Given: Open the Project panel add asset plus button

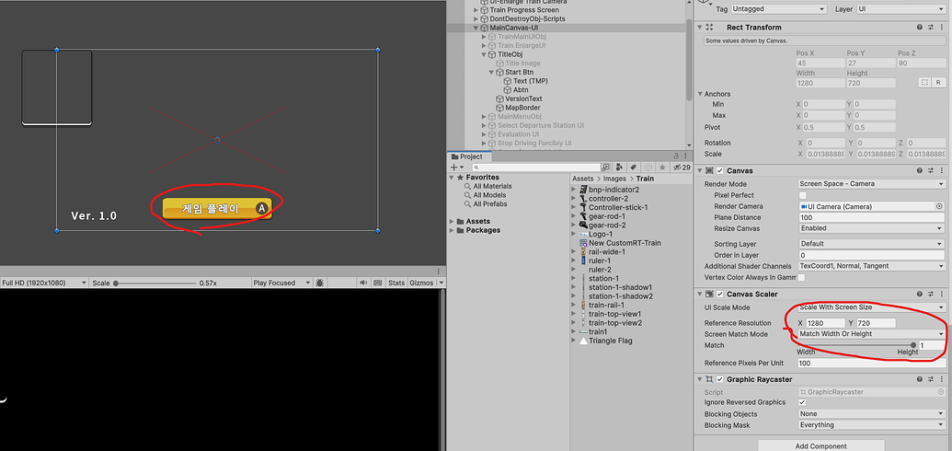Looking at the screenshot, I should tap(456, 168).
